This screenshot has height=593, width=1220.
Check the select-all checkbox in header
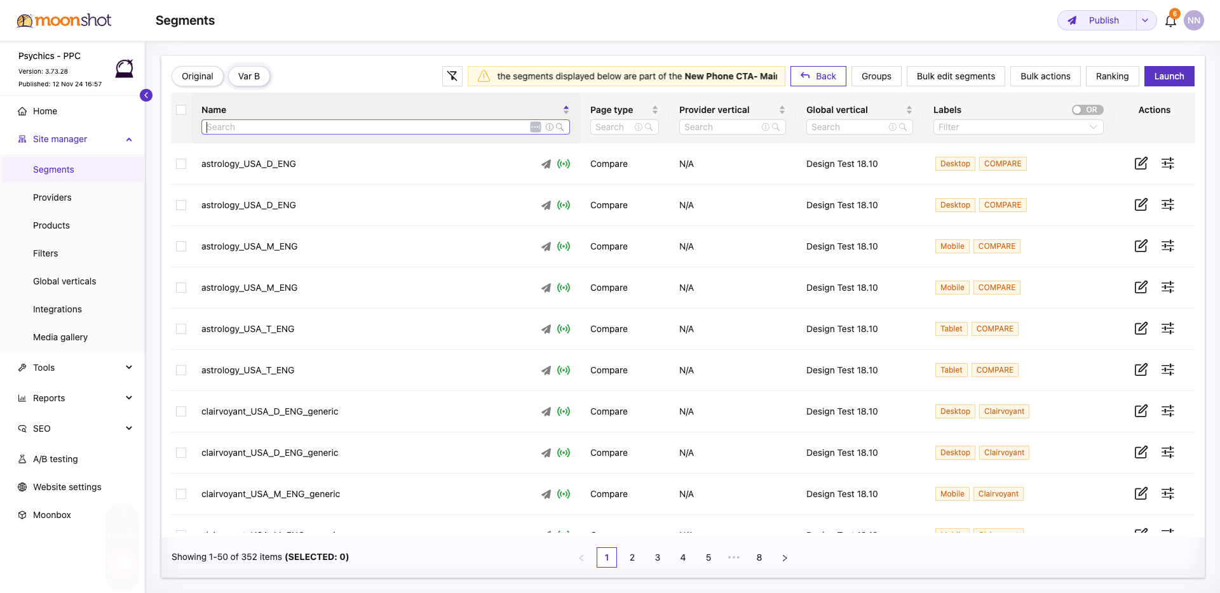click(181, 110)
